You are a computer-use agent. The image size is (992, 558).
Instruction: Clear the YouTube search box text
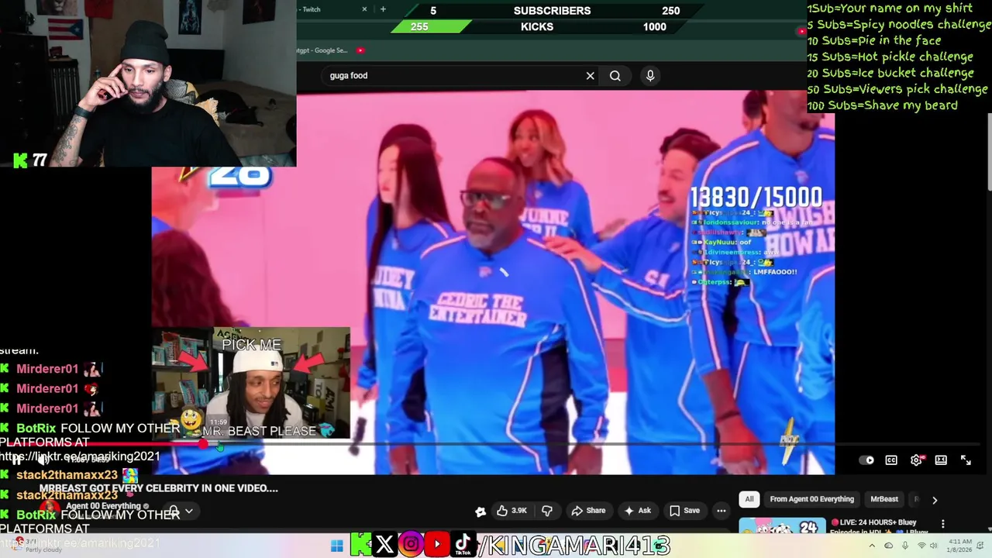pyautogui.click(x=590, y=76)
